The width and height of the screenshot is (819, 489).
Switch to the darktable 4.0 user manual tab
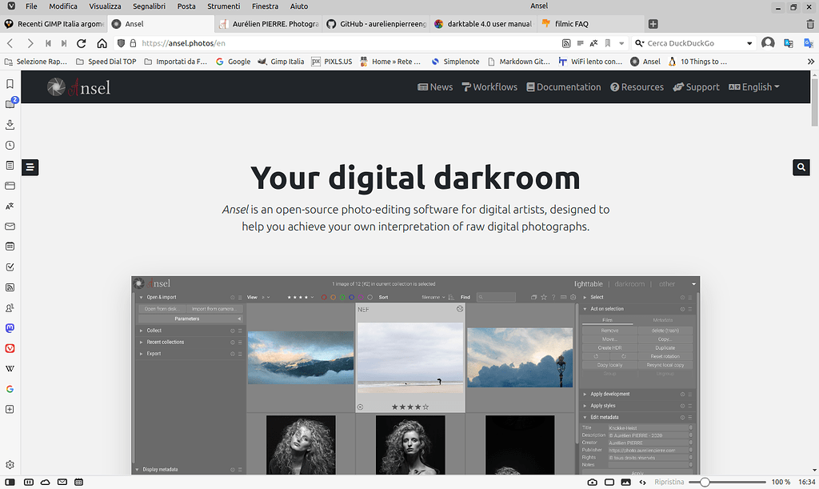click(483, 23)
